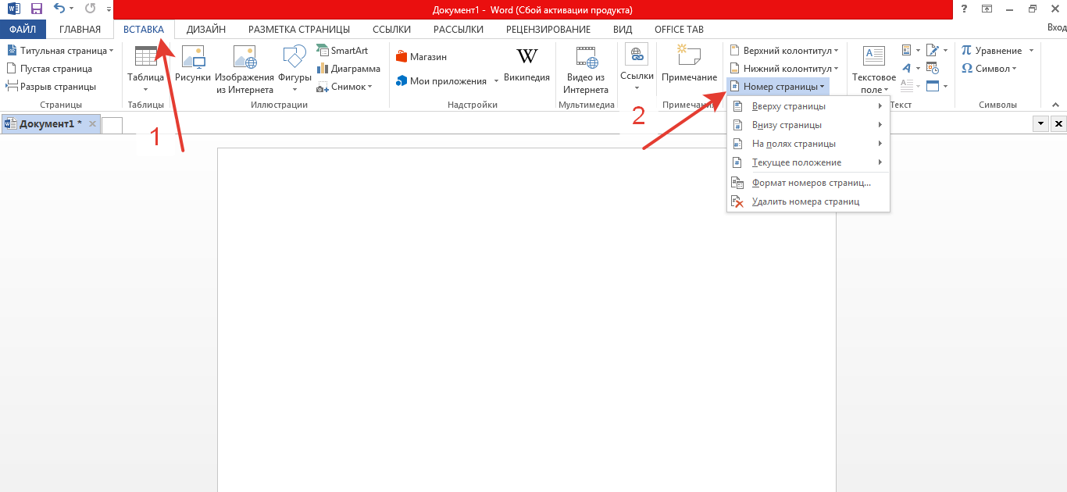The image size is (1067, 492).
Task: Switch to the ДИЗАЙН ribbon tab
Action: pyautogui.click(x=206, y=30)
